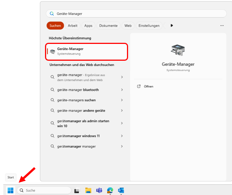Switch to the Arbeit filter tab
Screen dimensions: 232x195
(x=72, y=26)
